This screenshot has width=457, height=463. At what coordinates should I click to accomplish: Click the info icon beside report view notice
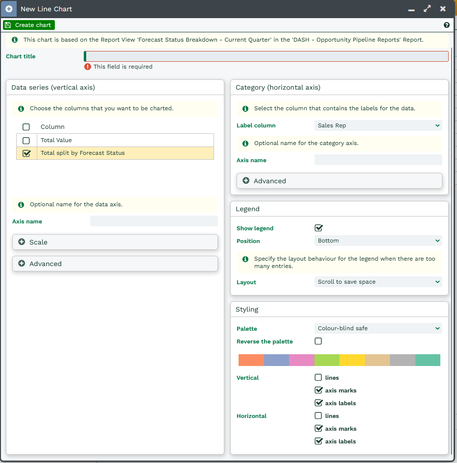(x=15, y=40)
